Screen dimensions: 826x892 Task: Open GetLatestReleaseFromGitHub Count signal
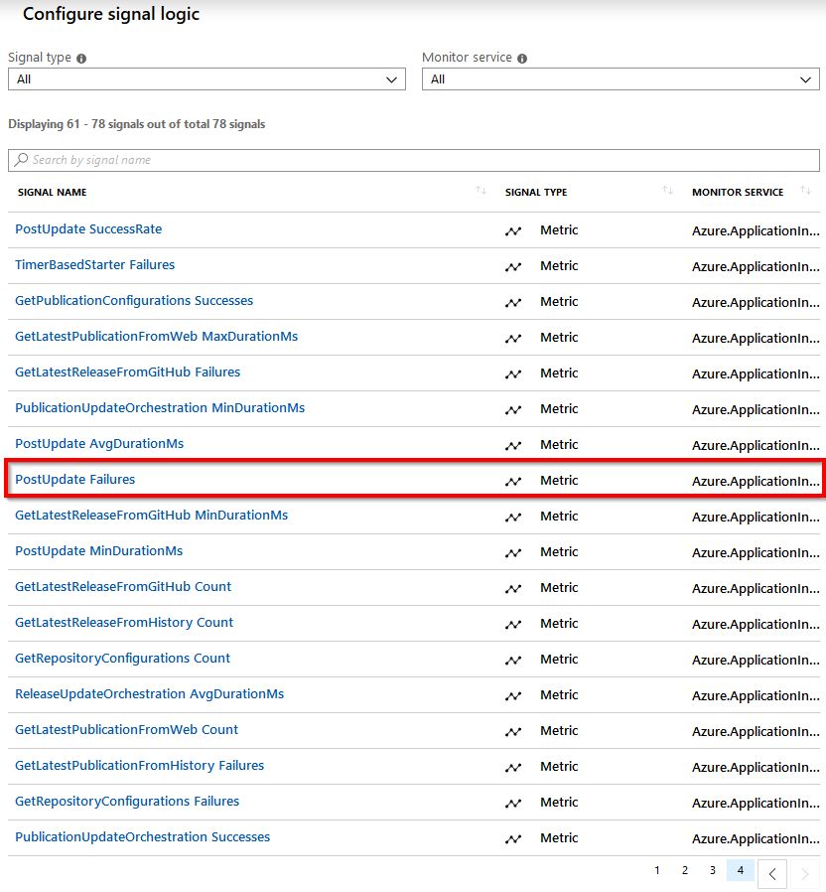(123, 587)
